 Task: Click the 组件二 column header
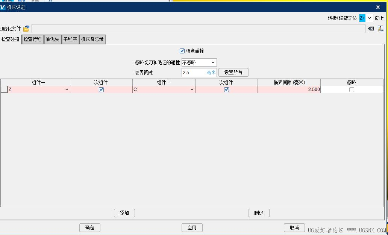point(164,83)
